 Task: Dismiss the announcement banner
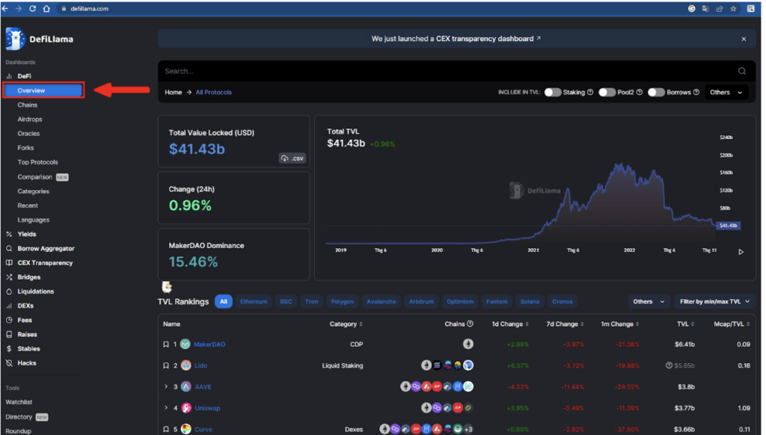744,39
